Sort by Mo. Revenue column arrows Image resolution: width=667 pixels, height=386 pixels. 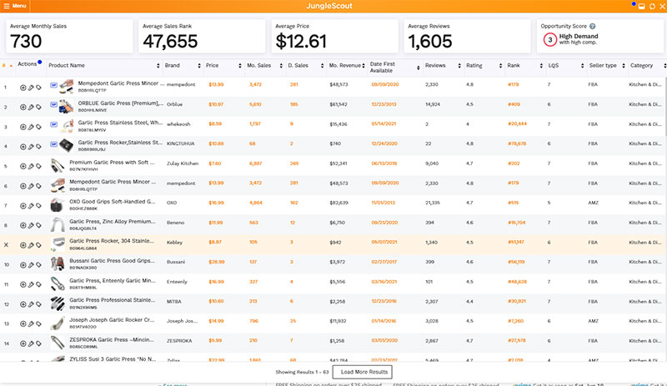click(x=364, y=66)
